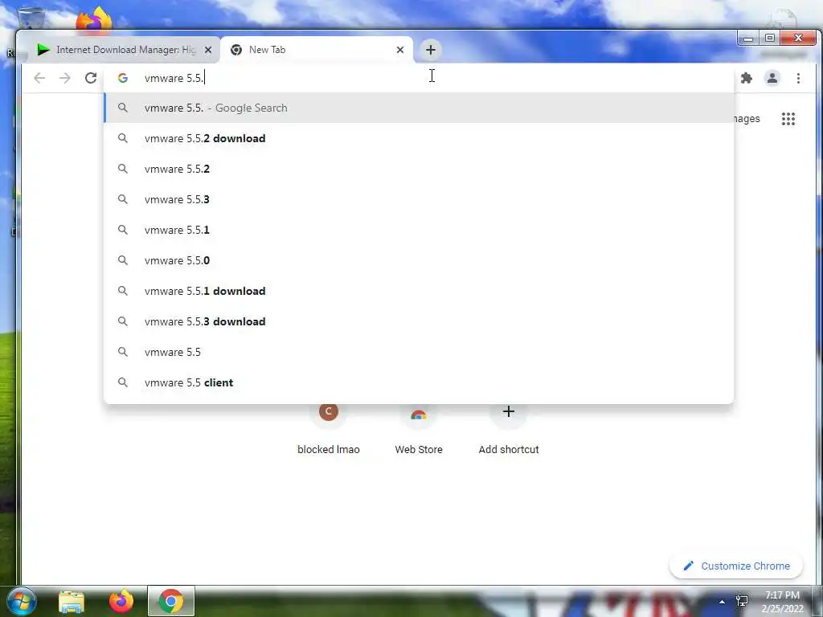Click the Customize Chrome button

(x=736, y=566)
